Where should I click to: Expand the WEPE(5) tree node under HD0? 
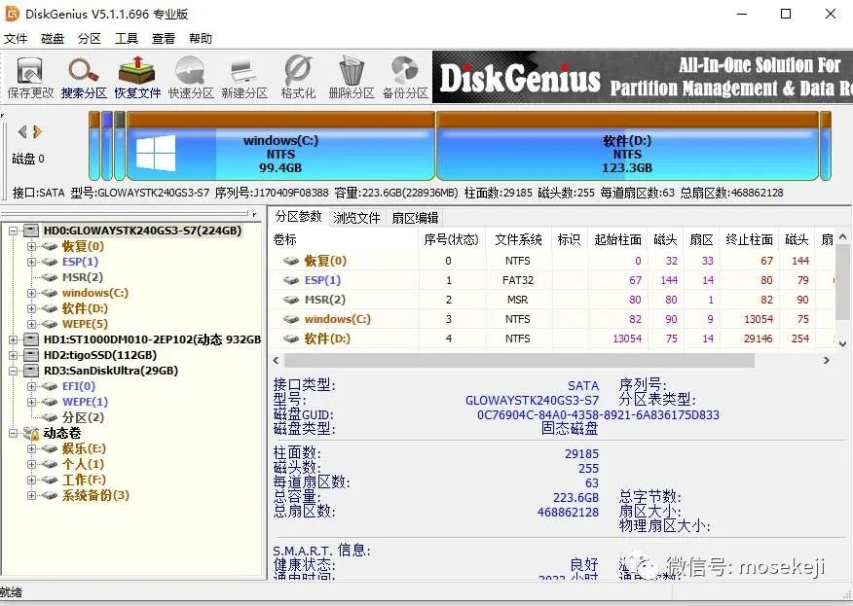point(31,324)
